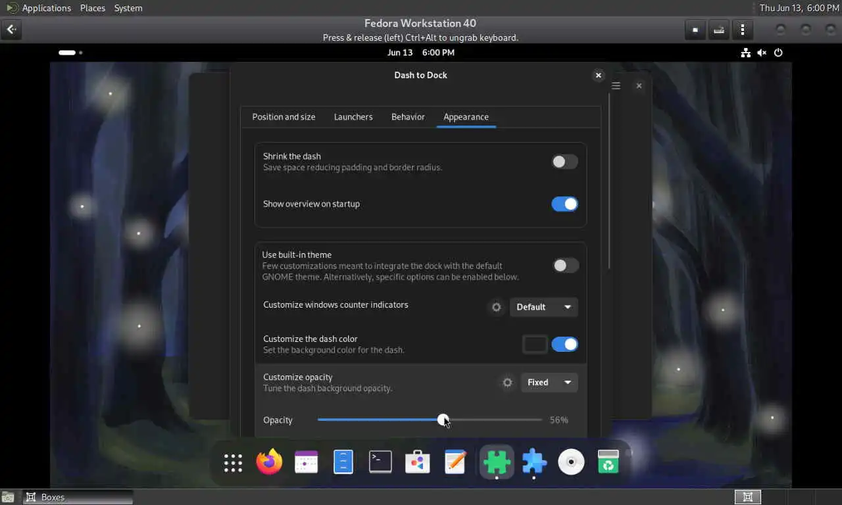Open the Trash icon in the dock
842x505 pixels.
click(608, 462)
